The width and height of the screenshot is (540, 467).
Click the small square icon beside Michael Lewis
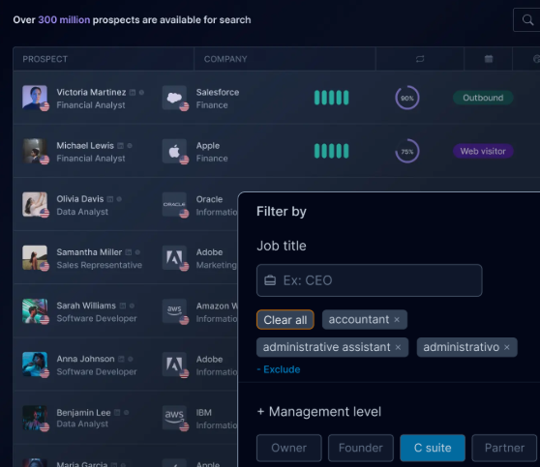[120, 146]
